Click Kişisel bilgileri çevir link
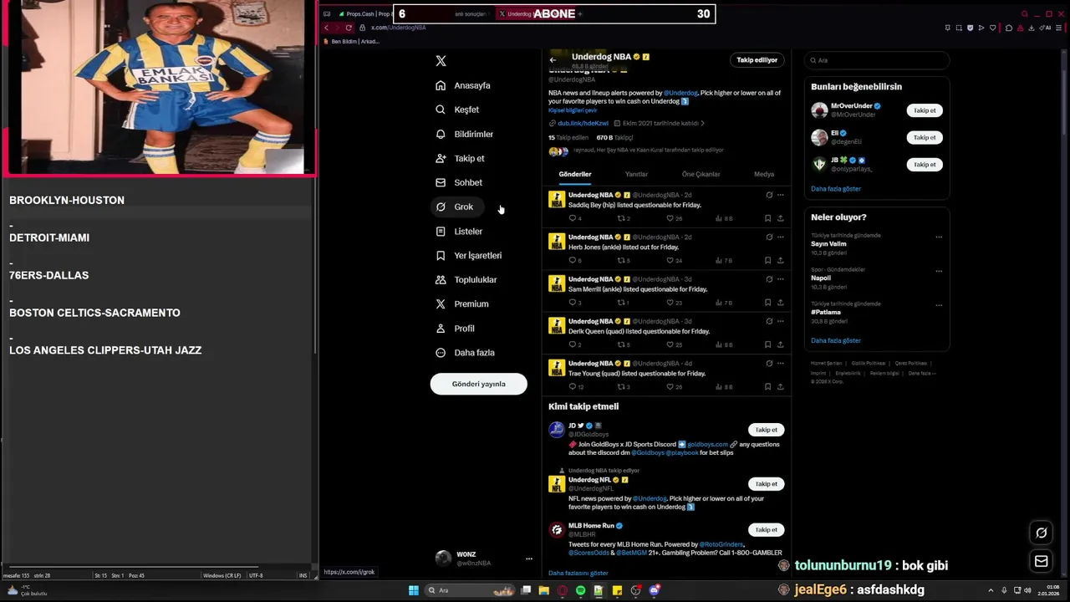Screen dimensions: 1070x602 point(573,110)
